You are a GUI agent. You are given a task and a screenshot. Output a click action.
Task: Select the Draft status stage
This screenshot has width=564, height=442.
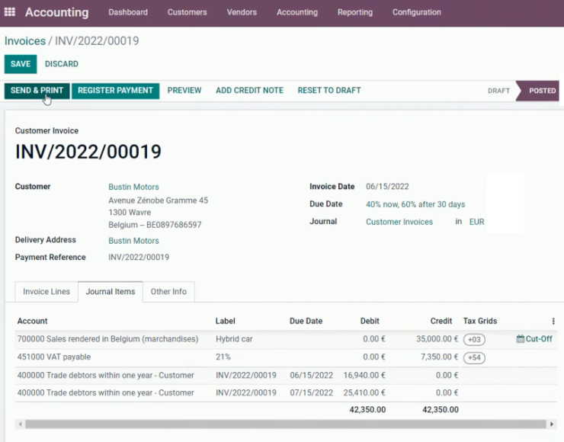pos(498,91)
